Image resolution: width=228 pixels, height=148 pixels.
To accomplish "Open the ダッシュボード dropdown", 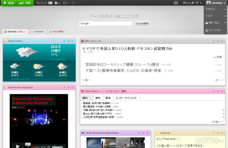I will coord(192,3).
